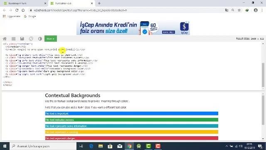This screenshot has height=150, width=266.
Task: Use the code editor vertical scrollbar
Action: (x=263, y=75)
